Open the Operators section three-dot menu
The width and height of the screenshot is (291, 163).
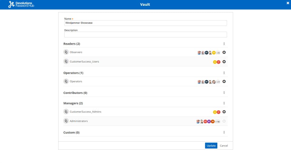tap(224, 73)
